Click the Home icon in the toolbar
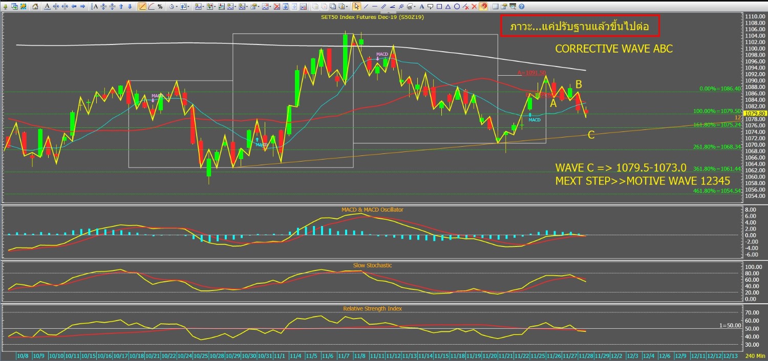The height and width of the screenshot is (361, 768). pyautogui.click(x=35, y=7)
